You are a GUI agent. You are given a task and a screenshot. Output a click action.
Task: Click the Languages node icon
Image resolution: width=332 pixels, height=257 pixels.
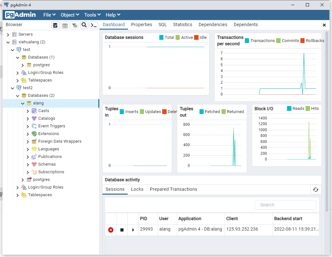pyautogui.click(x=34, y=149)
